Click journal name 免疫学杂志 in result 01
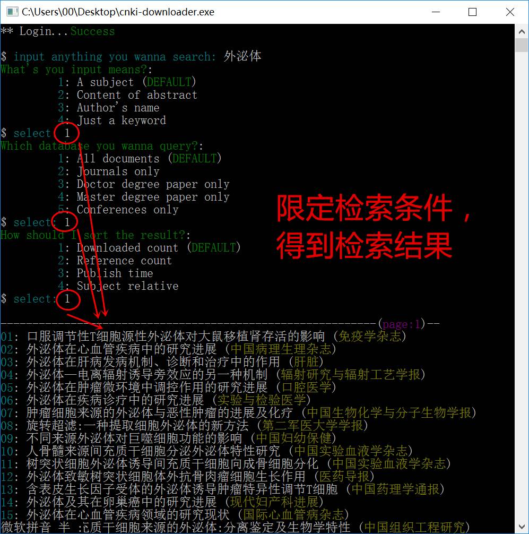The height and width of the screenshot is (534, 529). (x=369, y=336)
